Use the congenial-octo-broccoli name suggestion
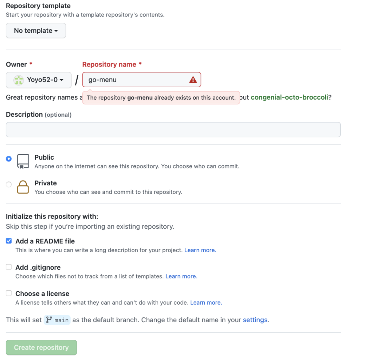 (x=289, y=97)
